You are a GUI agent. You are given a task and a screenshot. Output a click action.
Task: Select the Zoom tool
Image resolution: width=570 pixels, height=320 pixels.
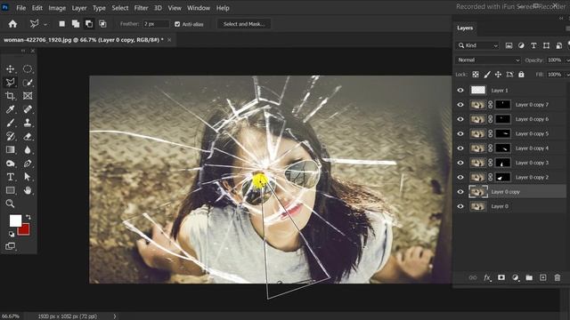coord(10,204)
